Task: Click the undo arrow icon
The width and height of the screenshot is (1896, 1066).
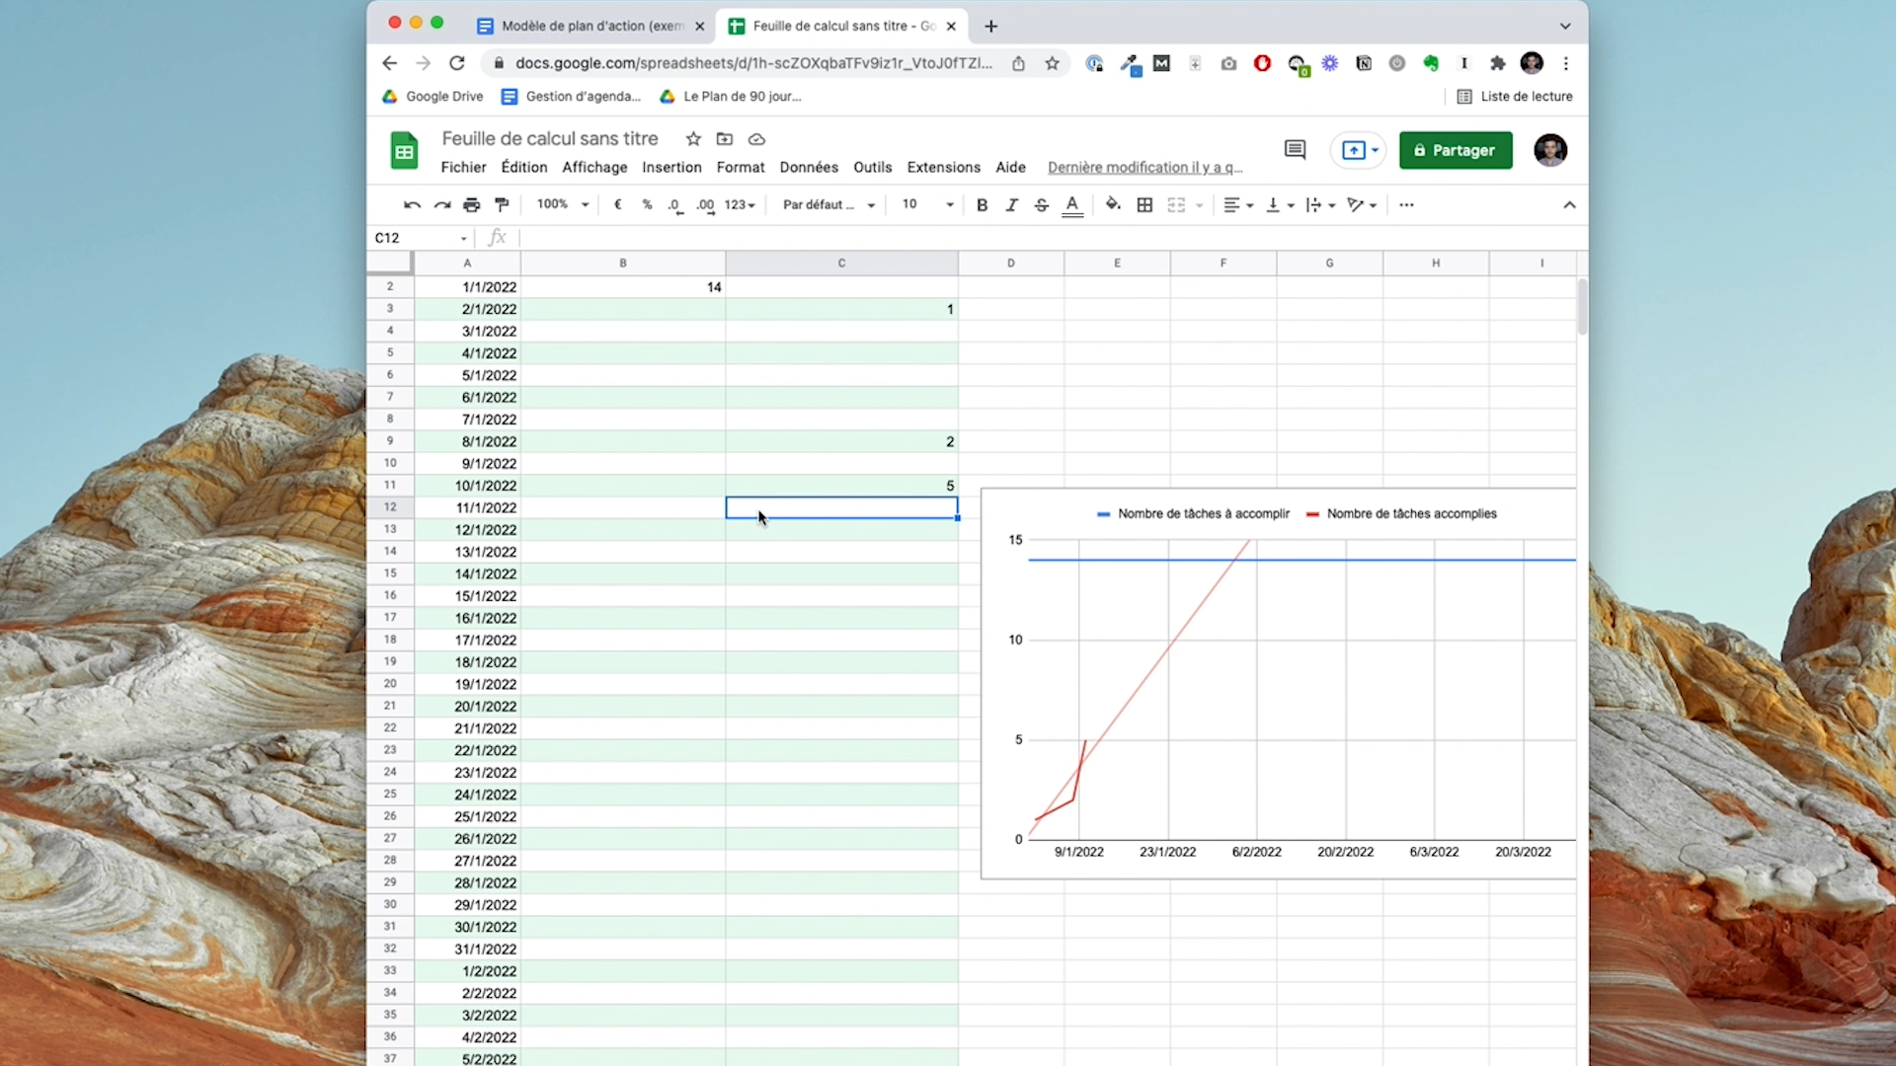Action: 412,205
